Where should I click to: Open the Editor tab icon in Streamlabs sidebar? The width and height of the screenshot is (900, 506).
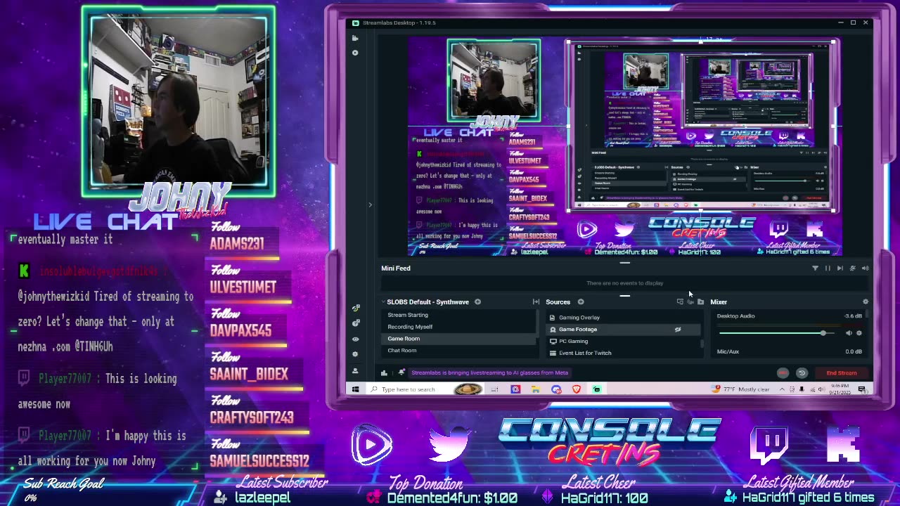[x=355, y=38]
